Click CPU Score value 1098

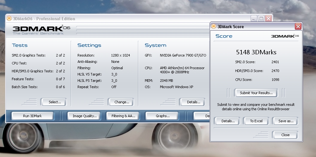tap(275, 80)
